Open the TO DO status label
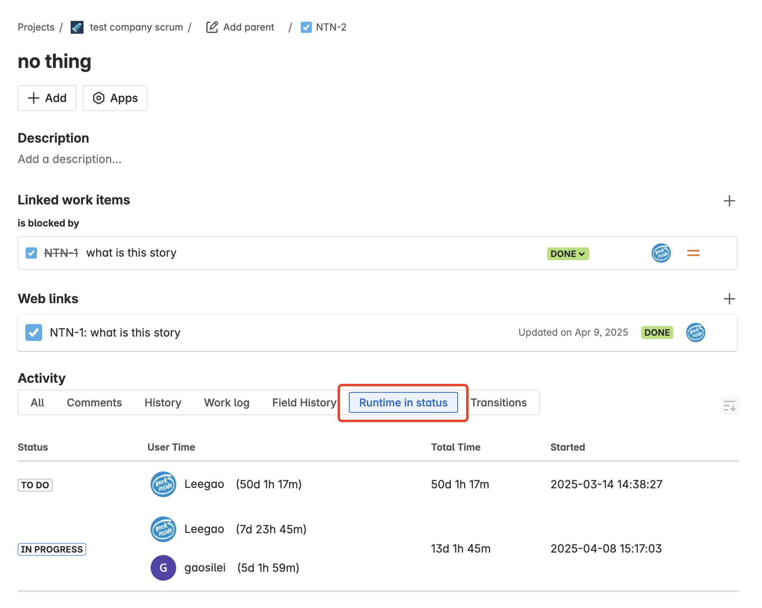This screenshot has height=608, width=762. click(35, 485)
